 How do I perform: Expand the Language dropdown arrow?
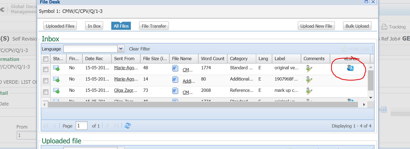point(121,49)
